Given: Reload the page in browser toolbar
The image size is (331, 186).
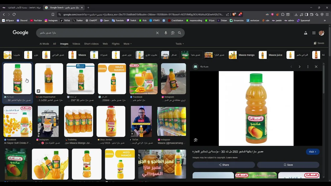Looking at the screenshot, I should click(14, 14).
